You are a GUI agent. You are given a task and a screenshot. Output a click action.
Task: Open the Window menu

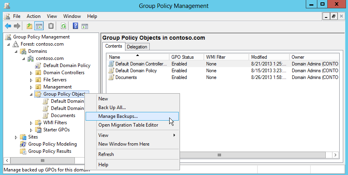(x=72, y=16)
